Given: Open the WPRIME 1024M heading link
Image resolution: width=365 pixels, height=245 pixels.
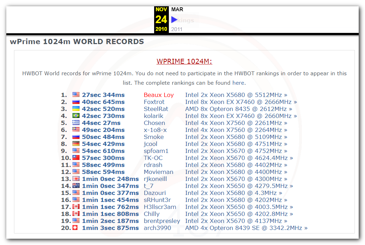Looking at the screenshot, I should coord(184,61).
